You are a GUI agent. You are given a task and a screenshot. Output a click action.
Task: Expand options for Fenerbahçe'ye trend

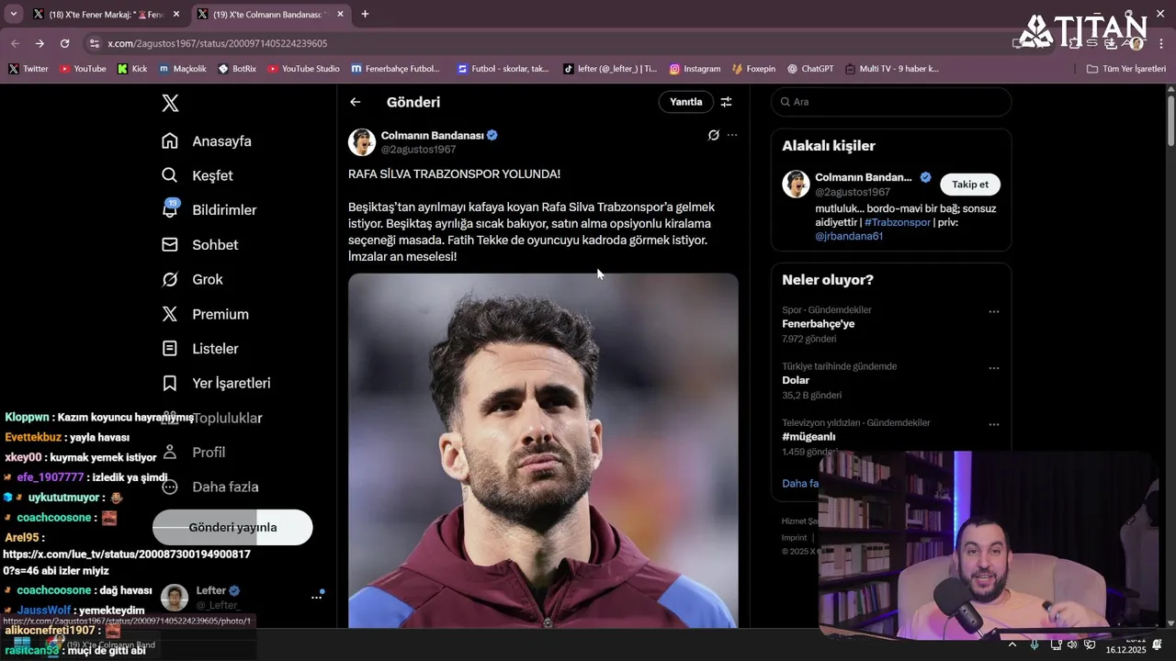pos(993,312)
